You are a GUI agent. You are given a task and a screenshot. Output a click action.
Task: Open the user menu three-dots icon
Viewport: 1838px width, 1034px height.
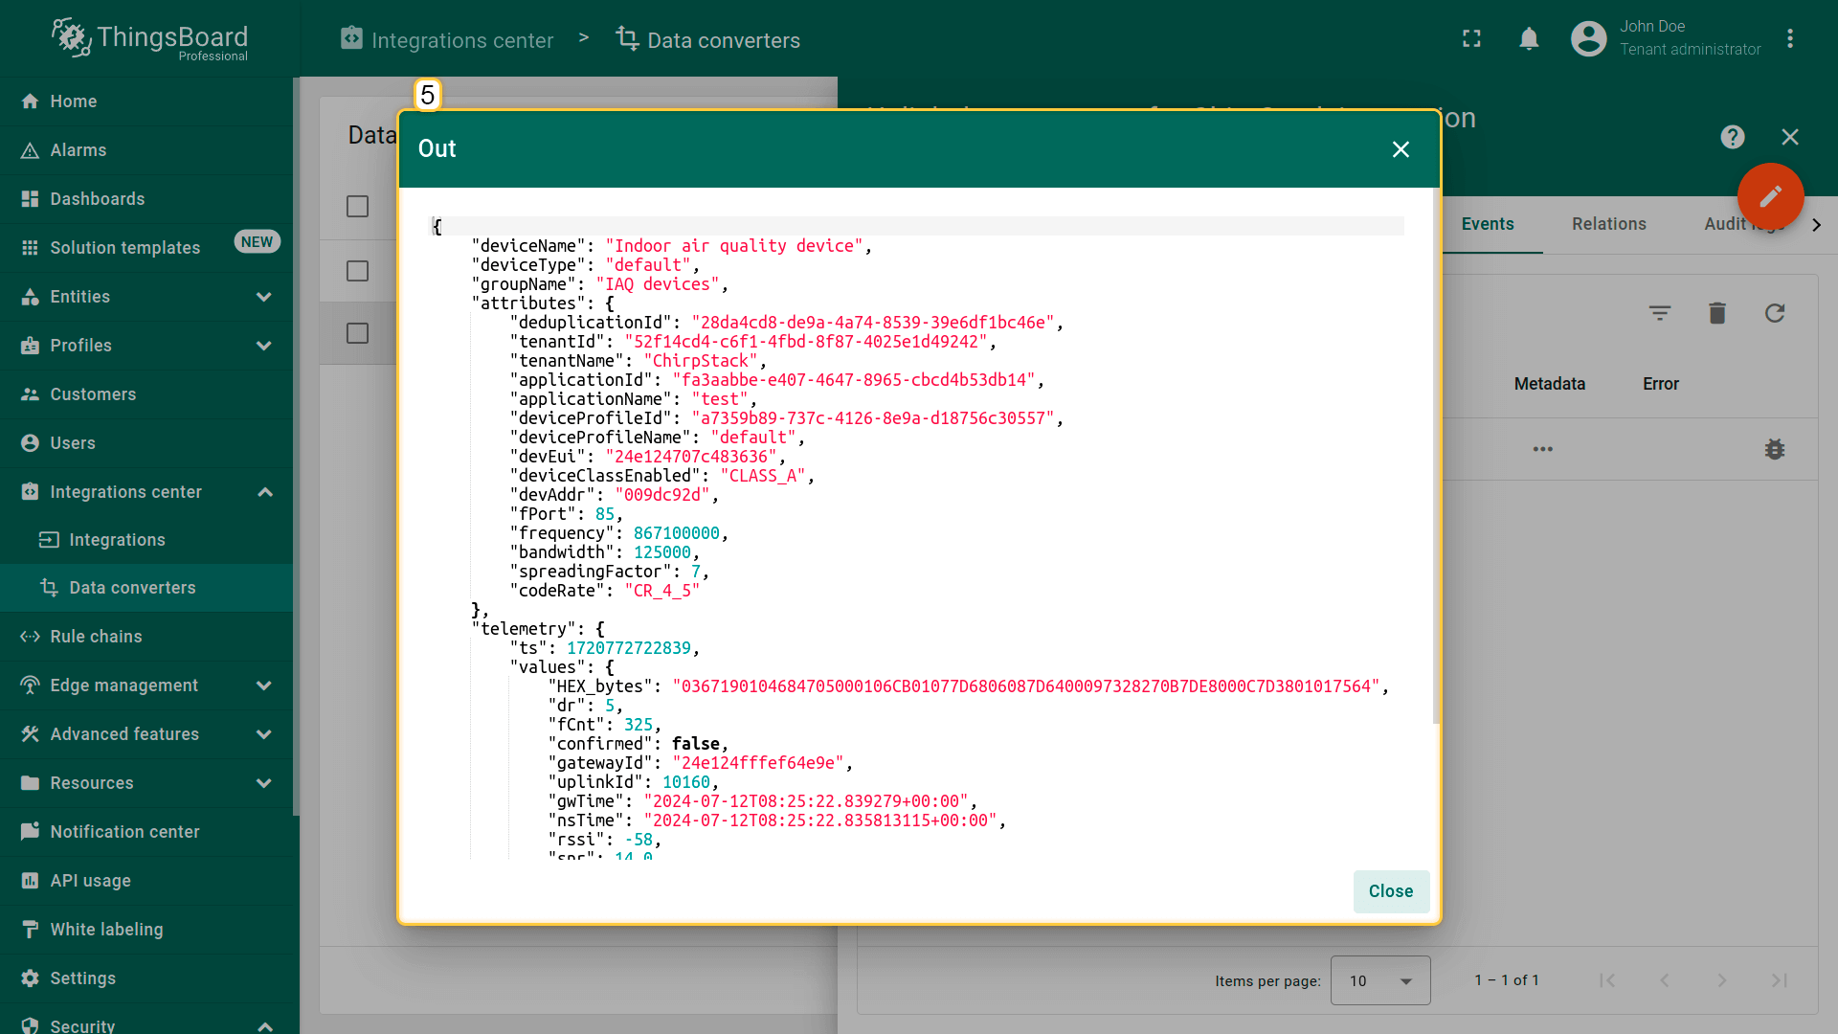coord(1790,38)
